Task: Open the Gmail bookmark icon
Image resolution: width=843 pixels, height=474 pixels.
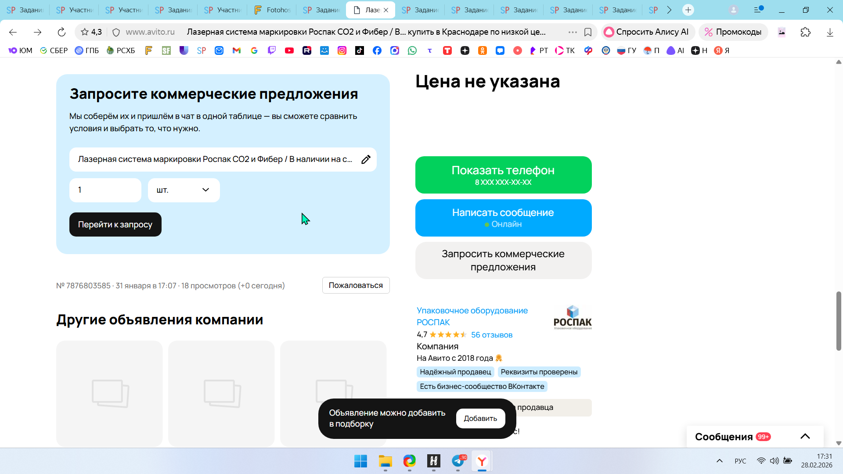Action: pyautogui.click(x=237, y=50)
